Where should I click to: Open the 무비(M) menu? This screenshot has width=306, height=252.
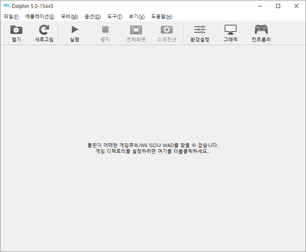tap(69, 17)
